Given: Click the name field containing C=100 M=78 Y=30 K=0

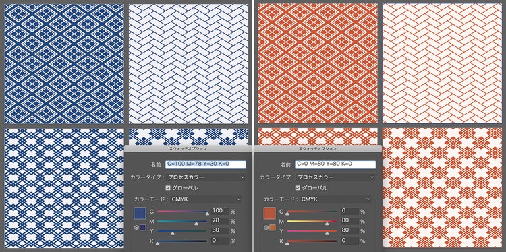Looking at the screenshot, I should (206, 164).
